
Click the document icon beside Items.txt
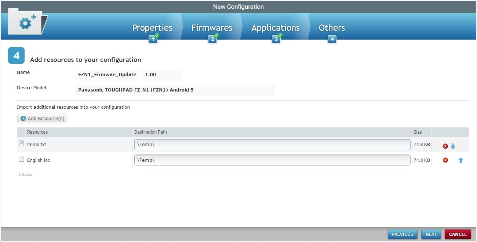21,144
